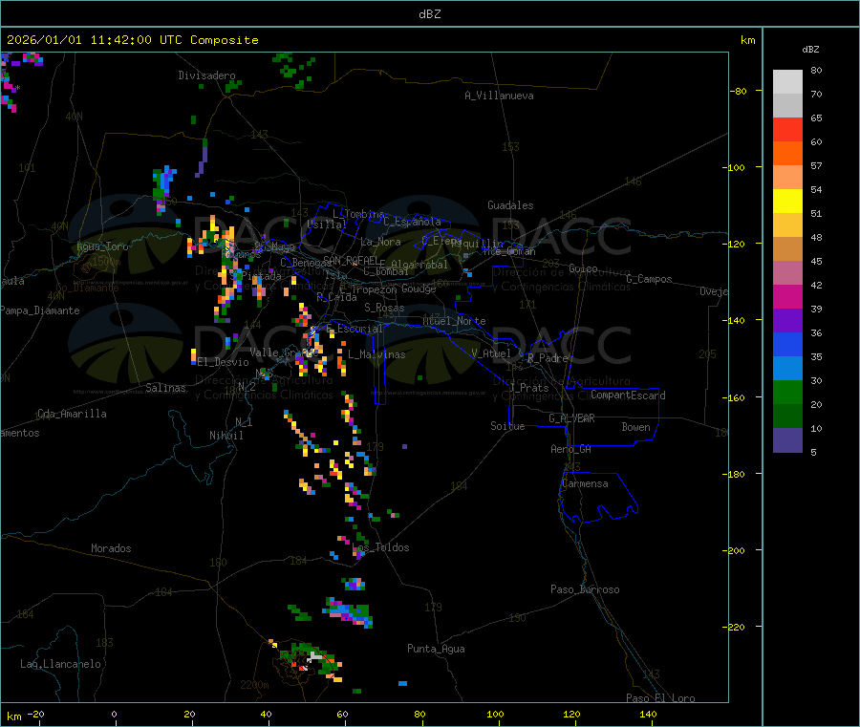Click the Paso_El_Loro label
The width and height of the screenshot is (860, 727).
[660, 698]
